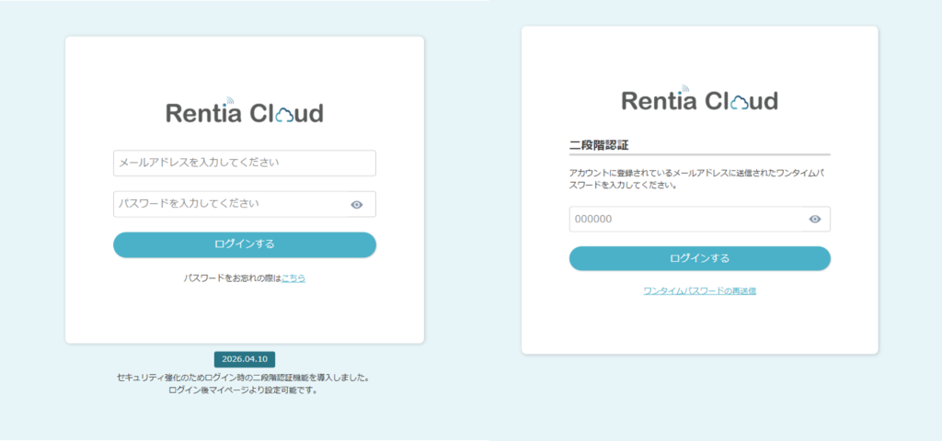Click the 2026.04.10 date badge
The image size is (942, 441).
click(x=245, y=359)
